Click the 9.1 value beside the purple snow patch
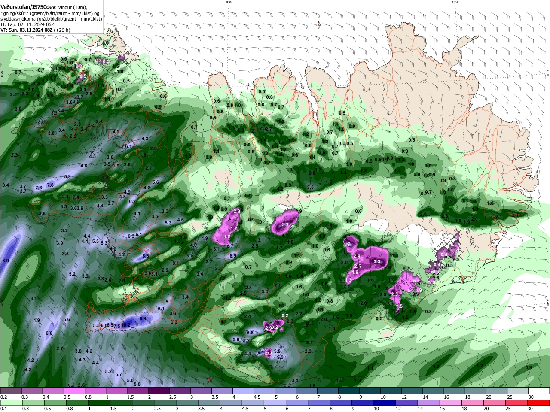 pos(261,352)
